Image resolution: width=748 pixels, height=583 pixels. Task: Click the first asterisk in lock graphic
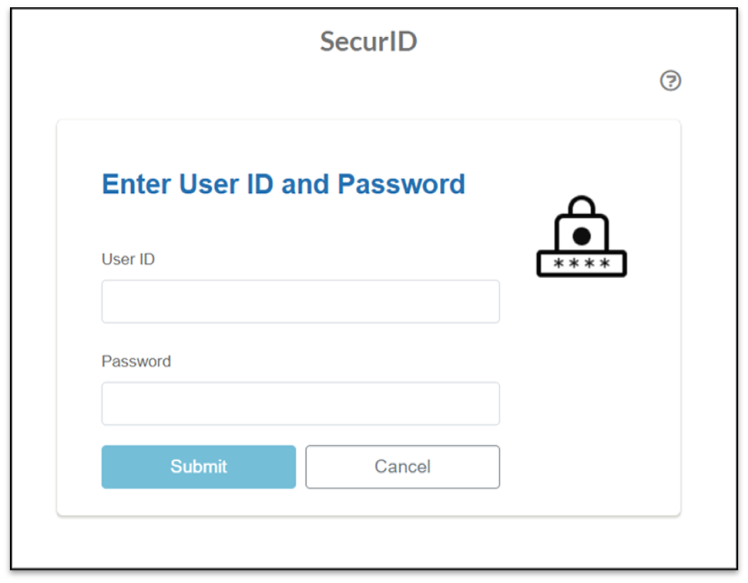point(559,264)
